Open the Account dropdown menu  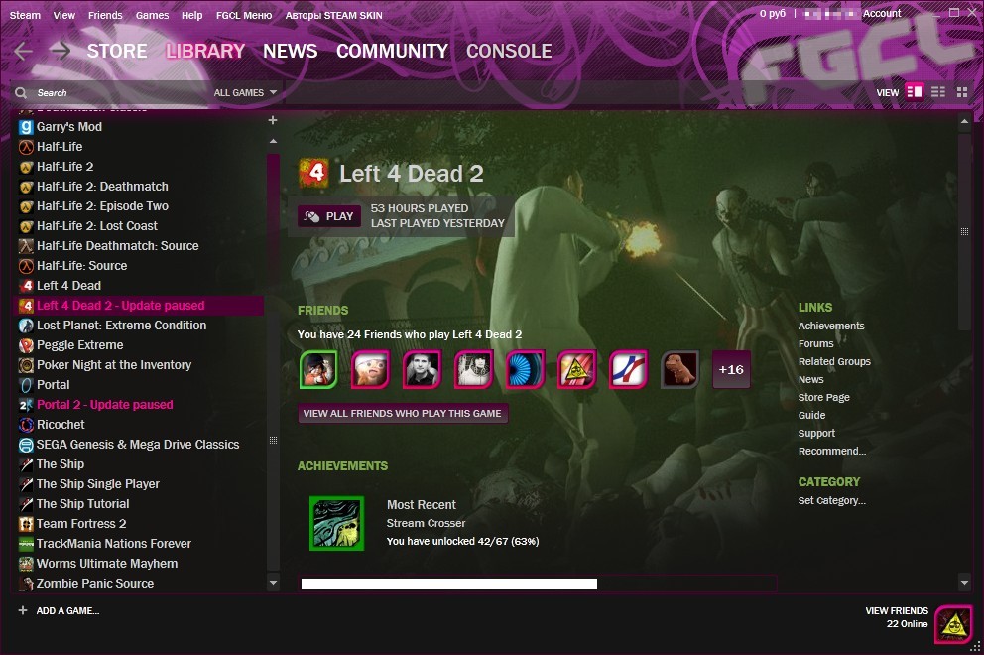click(x=882, y=14)
